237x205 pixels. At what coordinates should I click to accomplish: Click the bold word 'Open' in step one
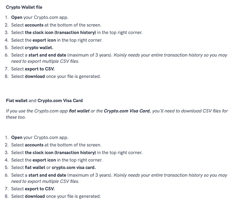click(x=16, y=17)
